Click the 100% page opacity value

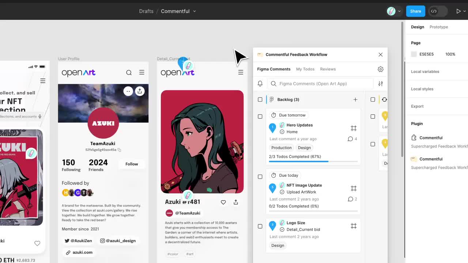click(x=450, y=54)
